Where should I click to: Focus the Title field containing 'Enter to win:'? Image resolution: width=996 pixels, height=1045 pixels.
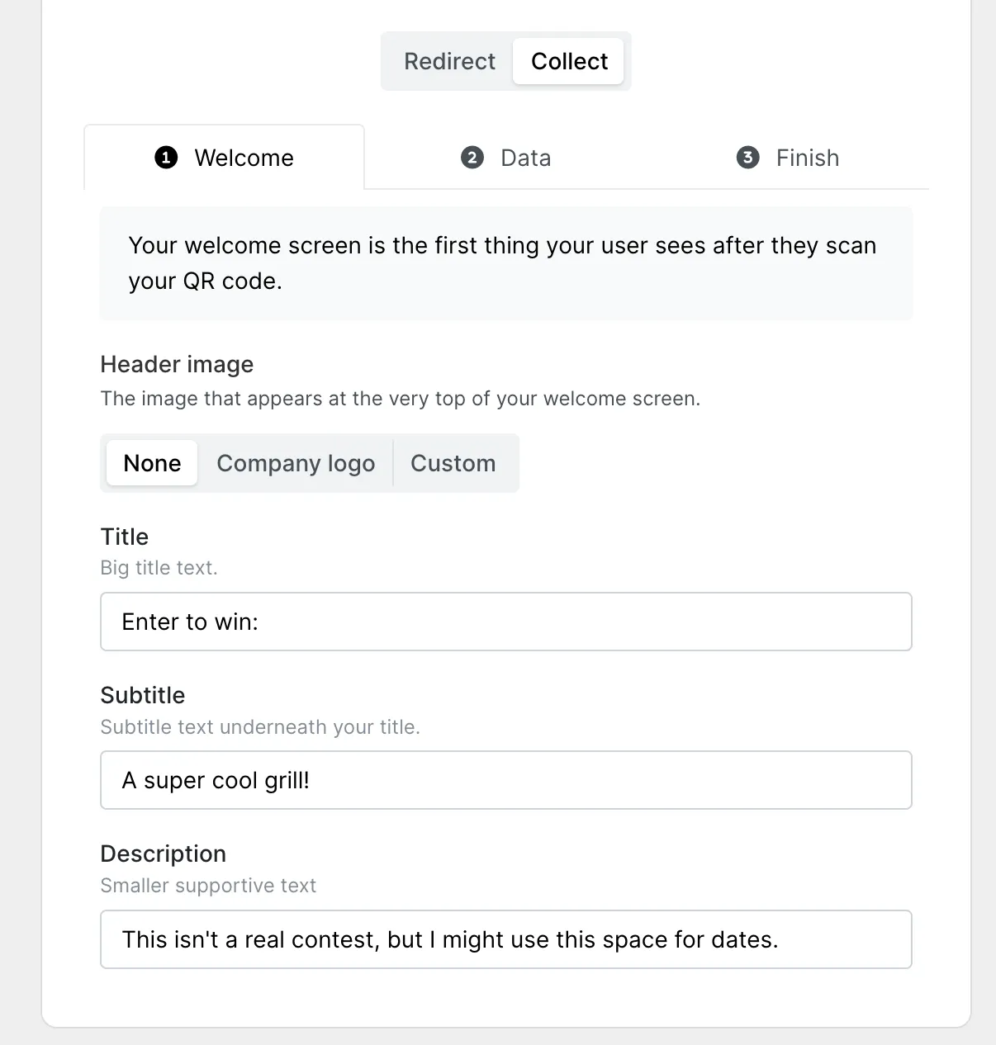(506, 622)
